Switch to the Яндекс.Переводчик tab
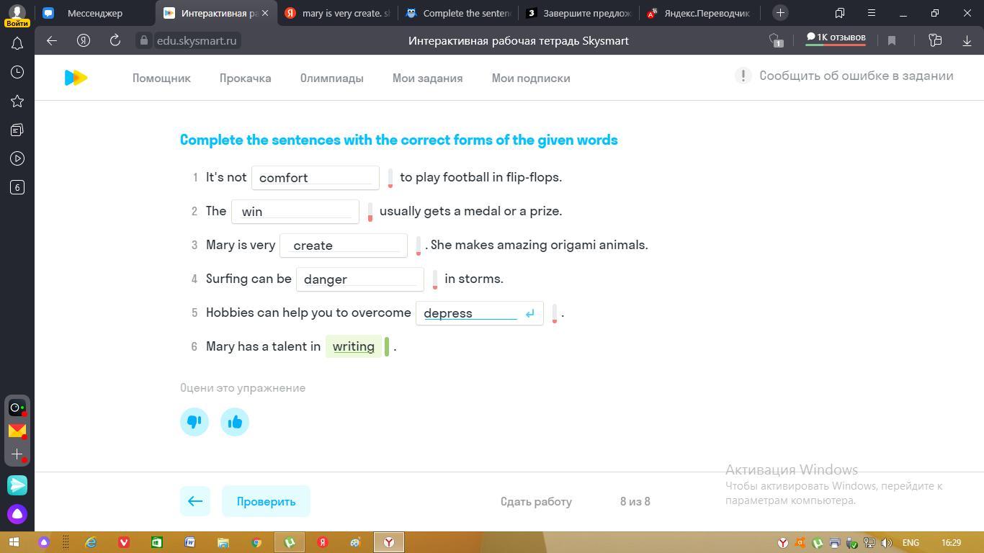Image resolution: width=984 pixels, height=553 pixels. point(699,13)
